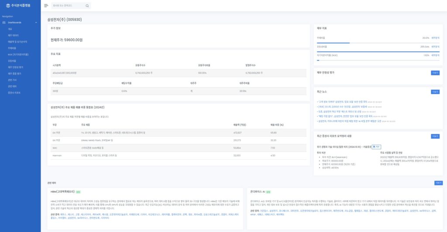Go to 매출액 및 당기순이익 in the sidebar
Image resolution: width=447 pixels, height=232 pixels.
tap(17, 42)
